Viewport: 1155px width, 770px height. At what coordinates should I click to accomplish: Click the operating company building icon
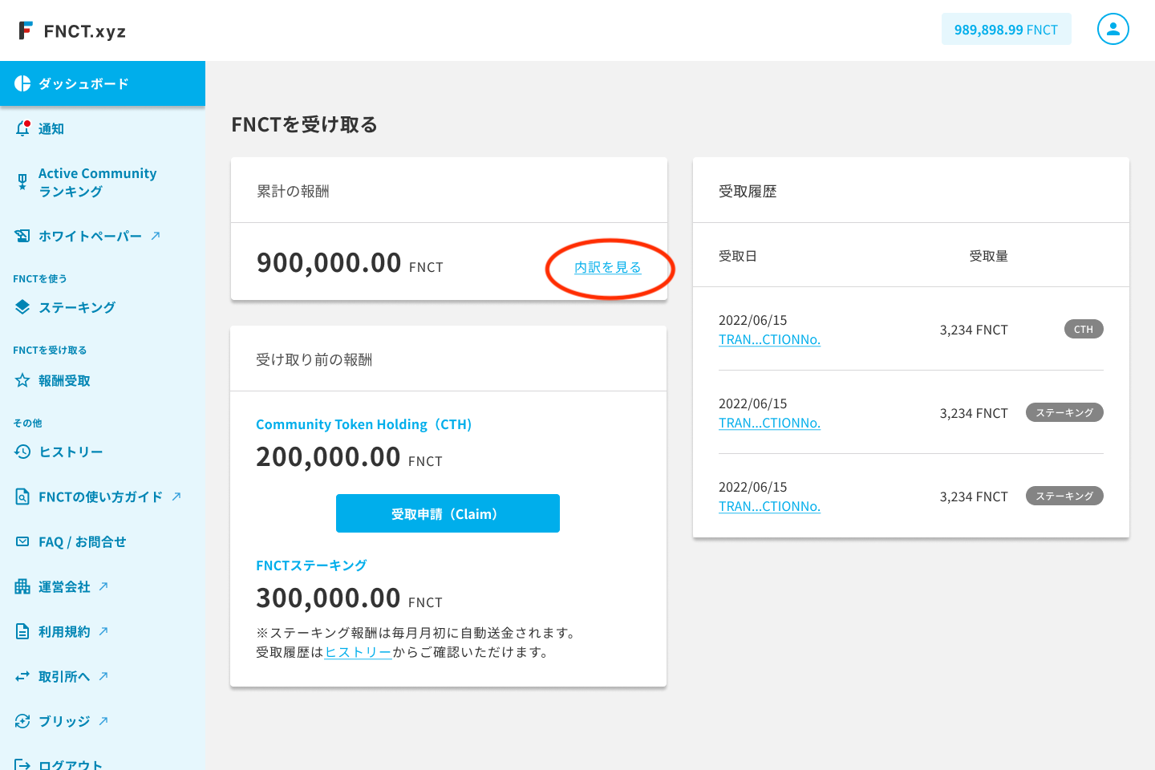pyautogui.click(x=22, y=586)
